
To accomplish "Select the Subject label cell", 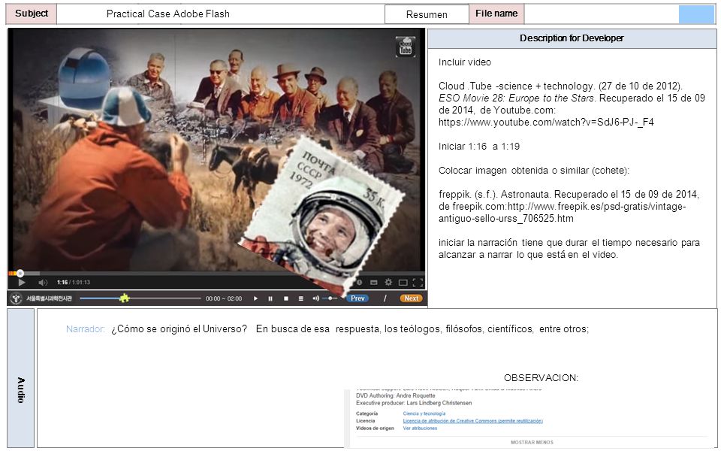I will (x=32, y=14).
